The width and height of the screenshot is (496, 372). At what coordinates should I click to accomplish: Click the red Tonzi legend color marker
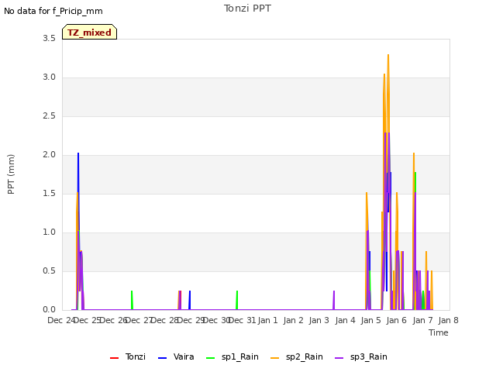point(114,358)
